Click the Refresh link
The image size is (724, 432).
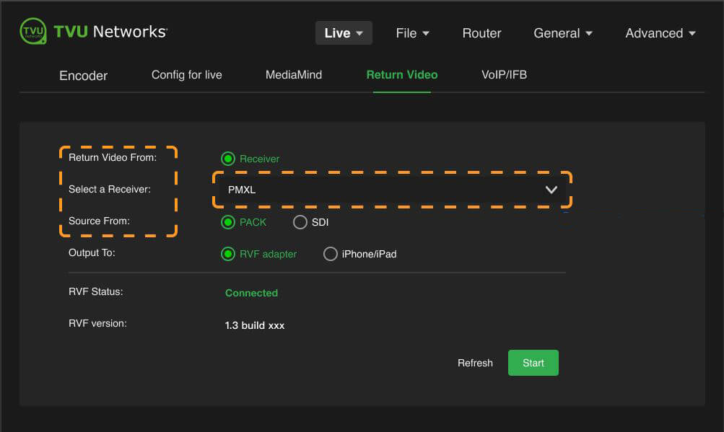click(x=475, y=363)
